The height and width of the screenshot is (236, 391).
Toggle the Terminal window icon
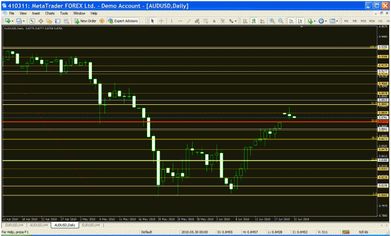click(58, 21)
